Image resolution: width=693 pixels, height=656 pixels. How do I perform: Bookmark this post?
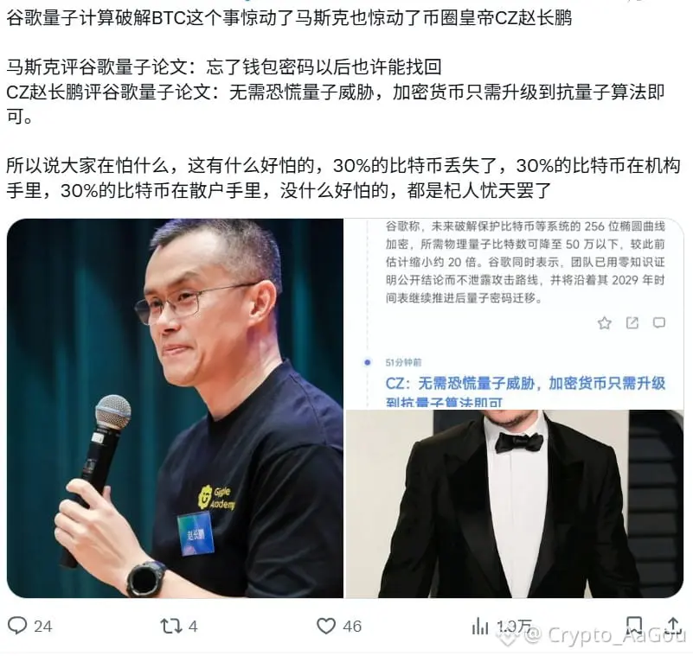point(634,625)
